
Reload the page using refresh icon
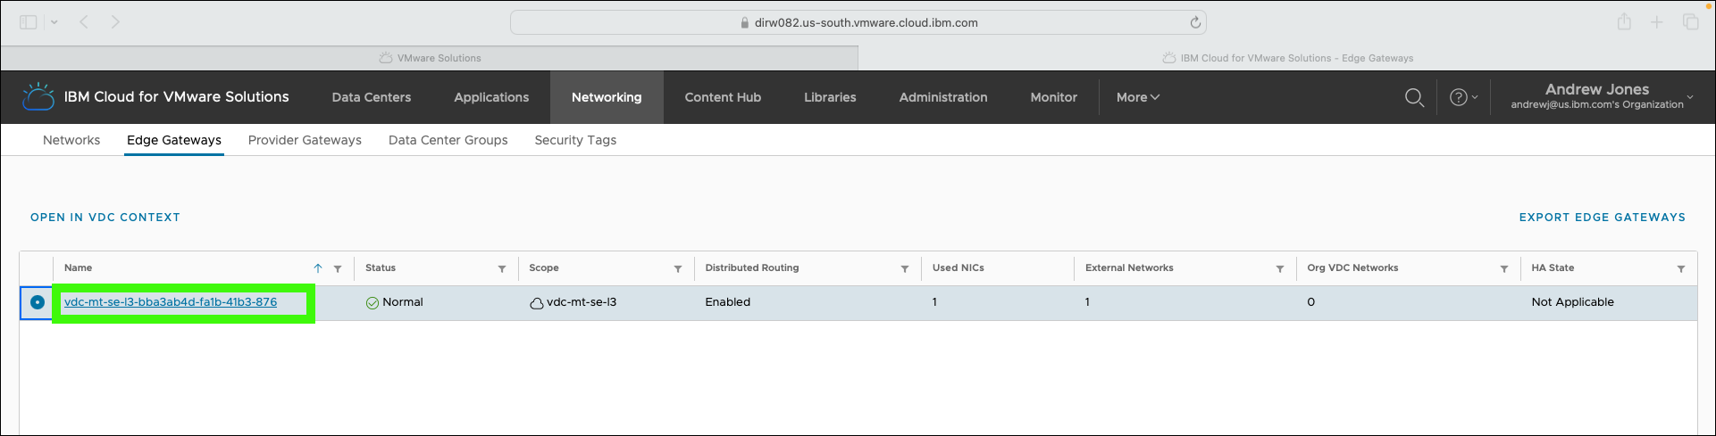pos(1194,22)
